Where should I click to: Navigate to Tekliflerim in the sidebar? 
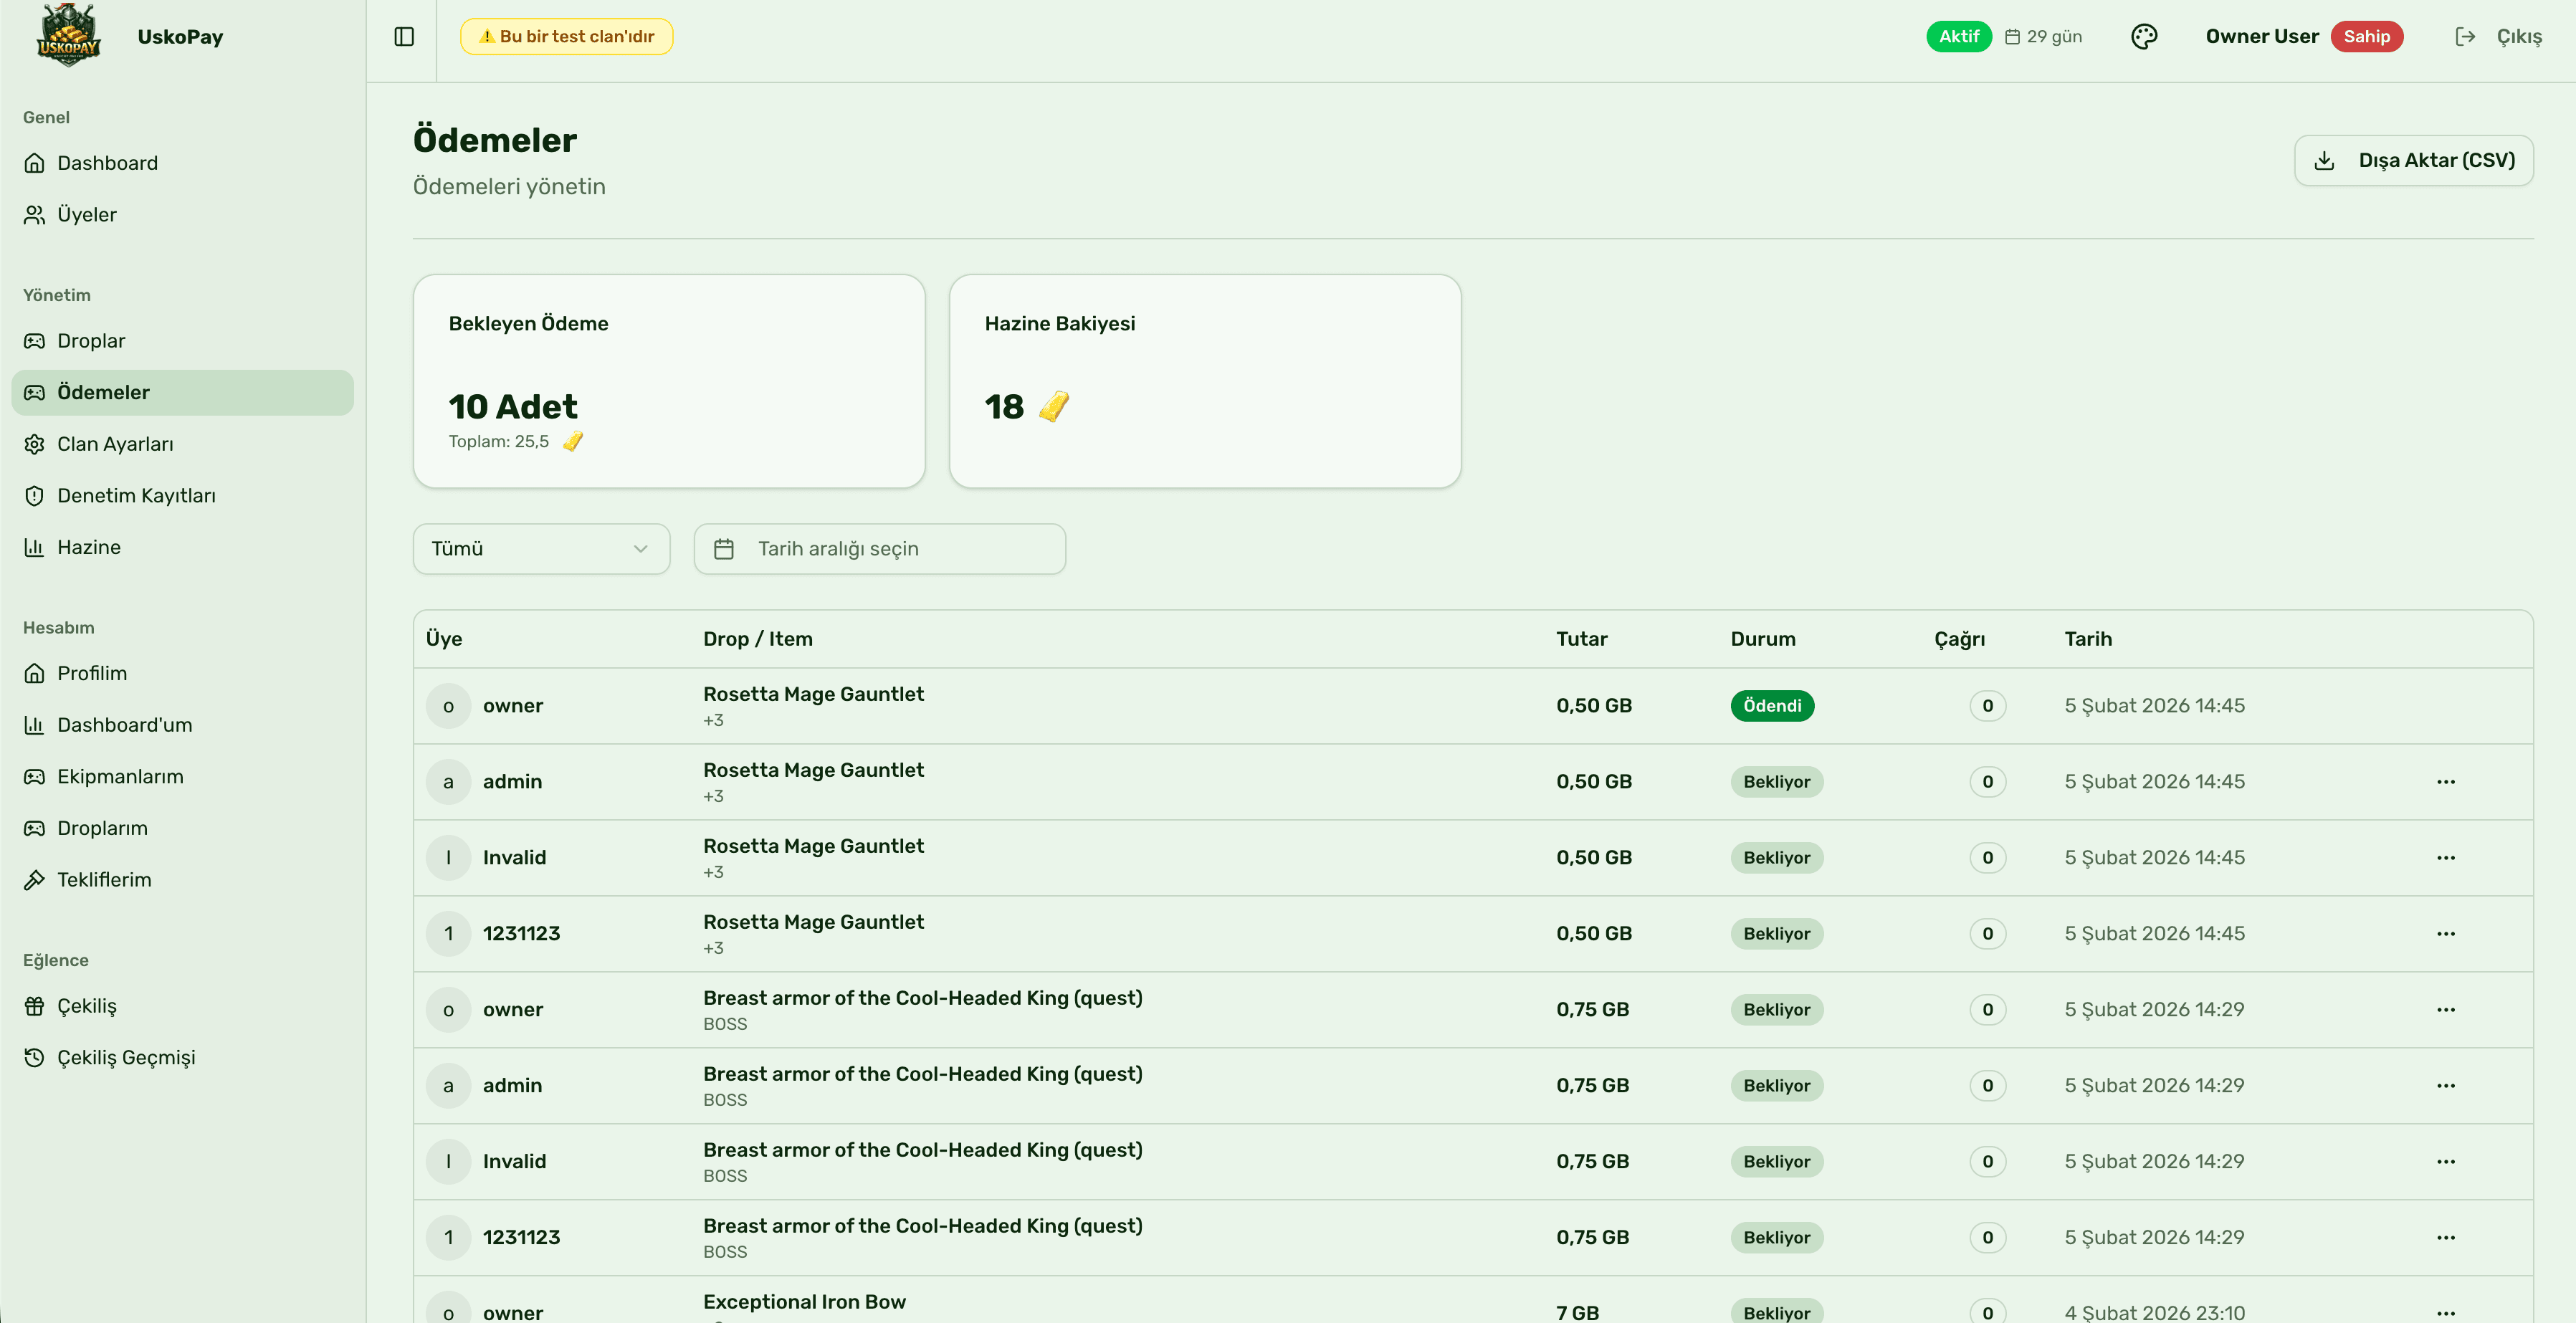click(103, 880)
